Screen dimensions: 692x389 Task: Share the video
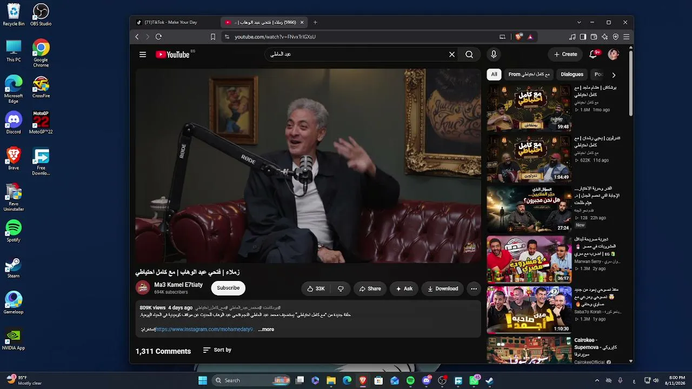click(x=370, y=289)
